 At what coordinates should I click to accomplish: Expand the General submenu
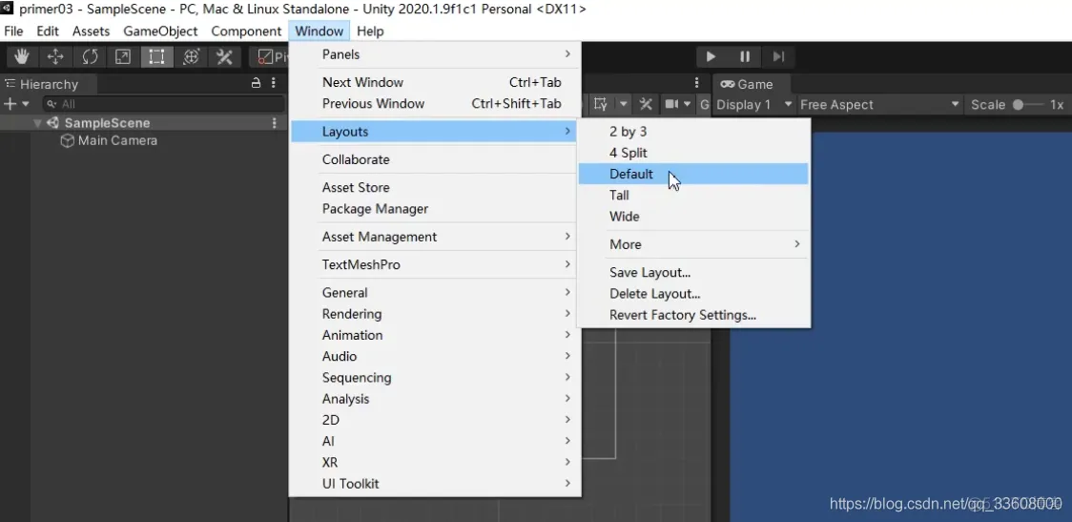[x=435, y=293]
